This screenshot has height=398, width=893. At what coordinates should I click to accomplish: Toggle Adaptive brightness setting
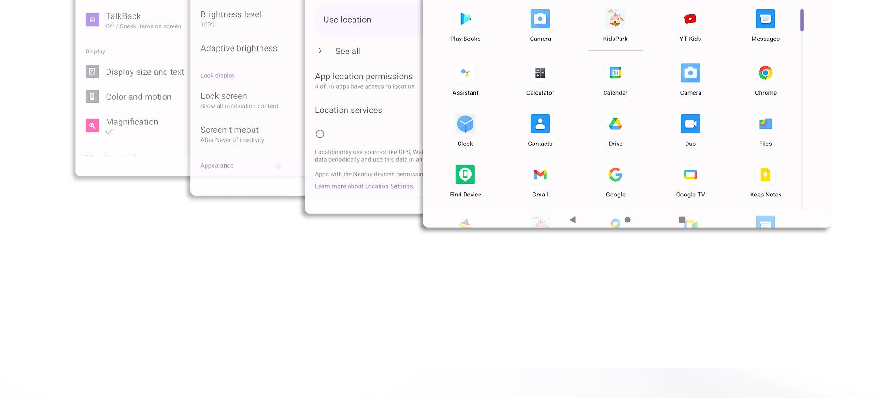[239, 49]
